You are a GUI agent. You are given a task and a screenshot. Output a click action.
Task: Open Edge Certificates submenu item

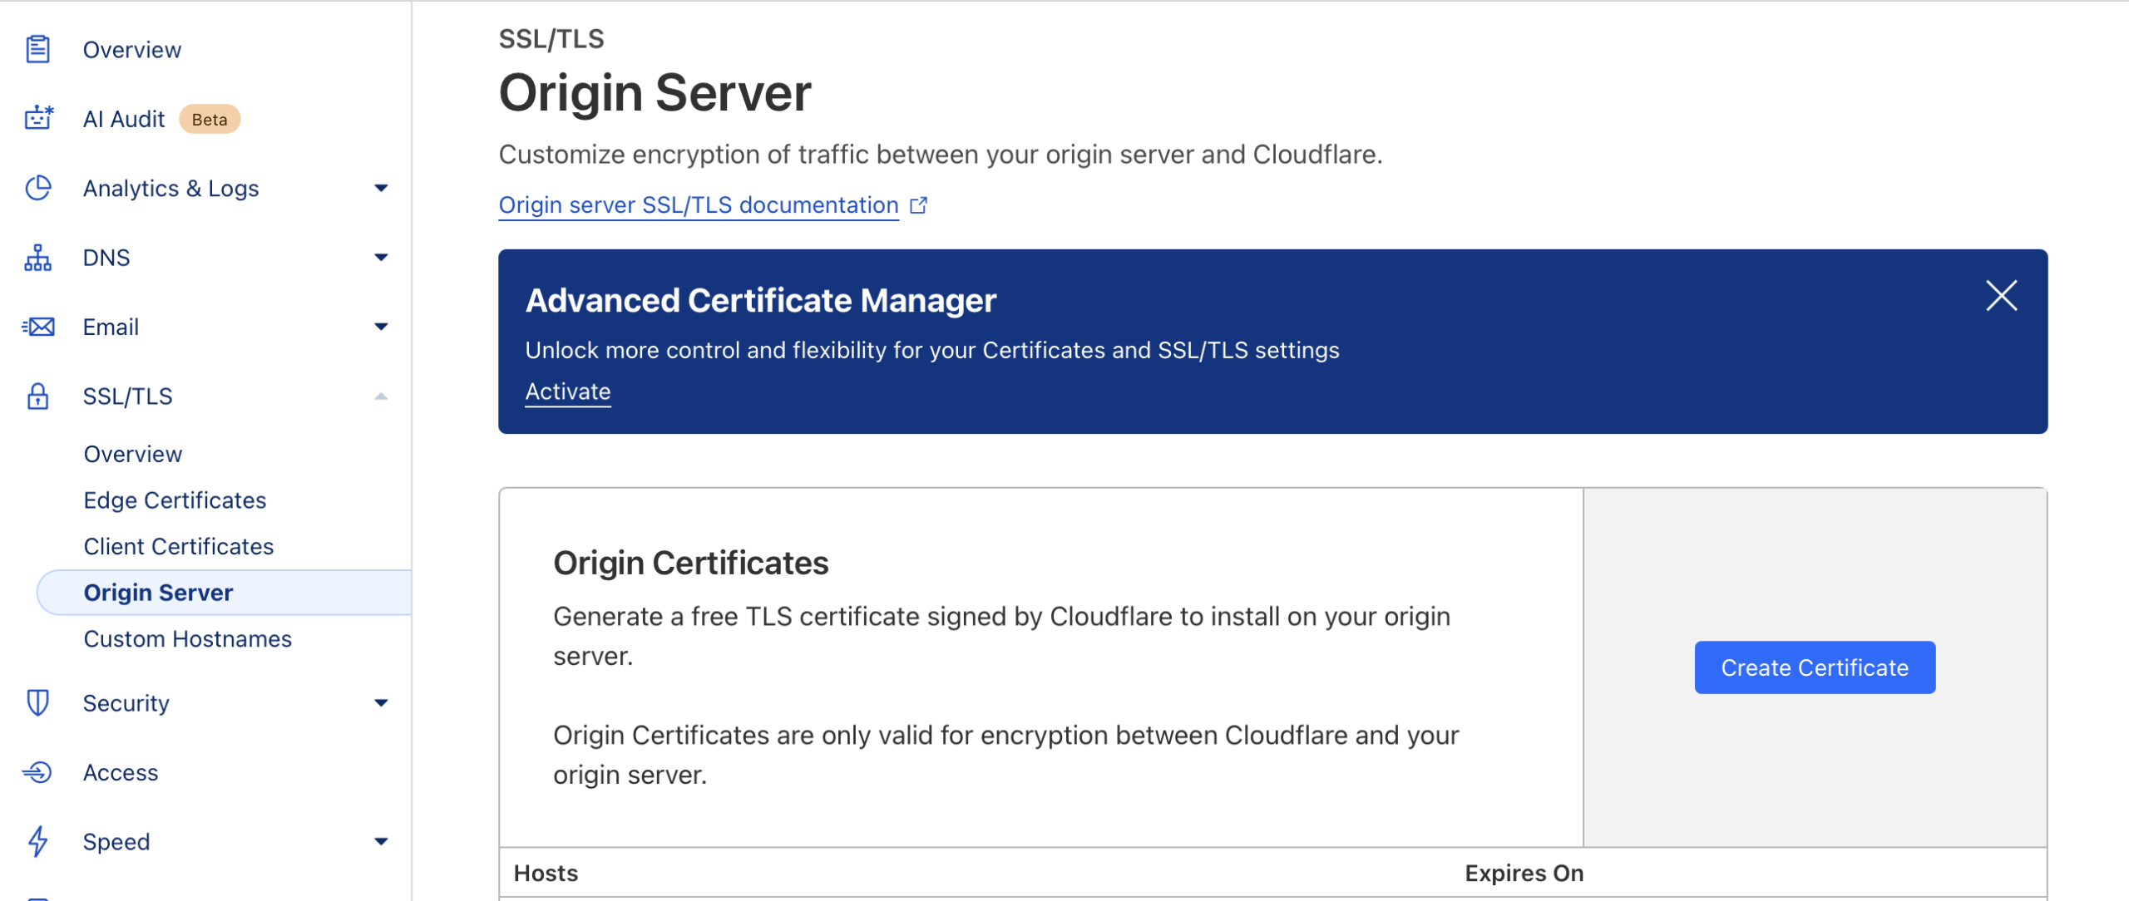pyautogui.click(x=175, y=500)
